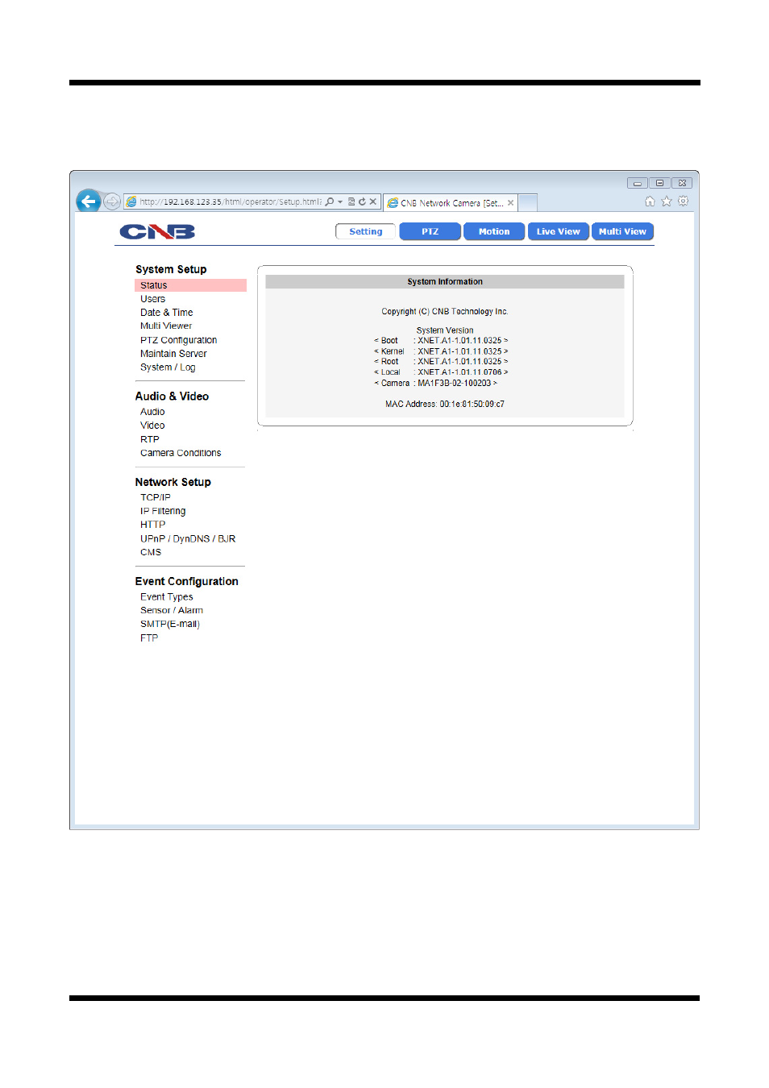Click the search magnifier in address bar
769x1088 pixels.
(x=329, y=201)
